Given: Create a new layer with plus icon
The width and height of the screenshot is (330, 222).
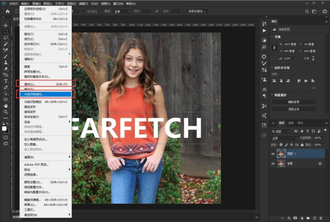Looking at the screenshot, I should (x=314, y=218).
